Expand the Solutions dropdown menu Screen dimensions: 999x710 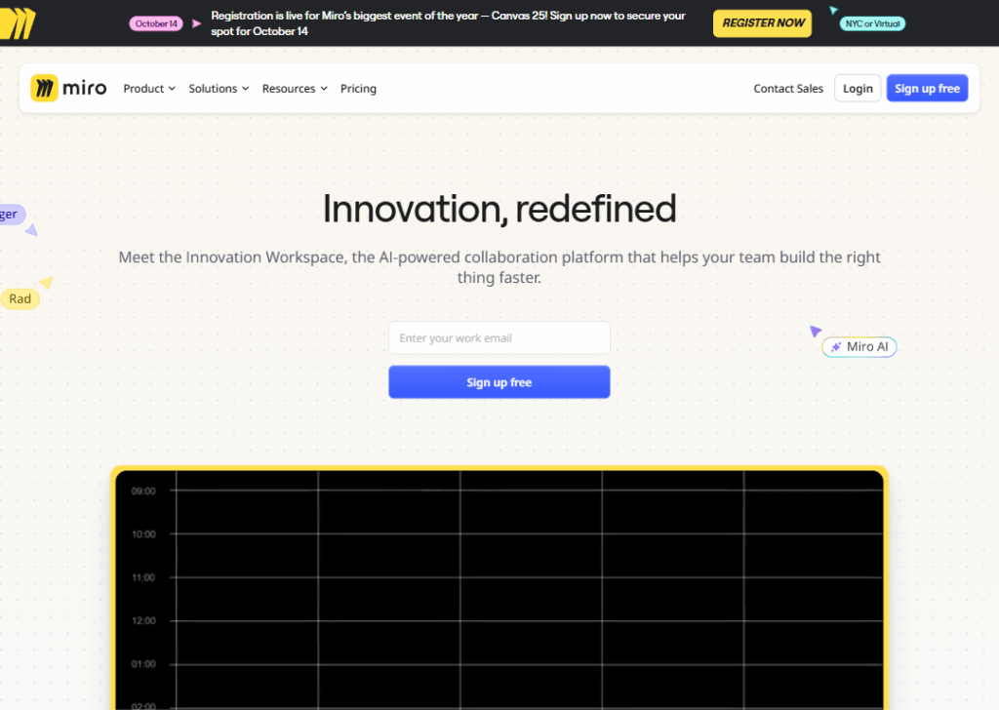click(x=219, y=89)
